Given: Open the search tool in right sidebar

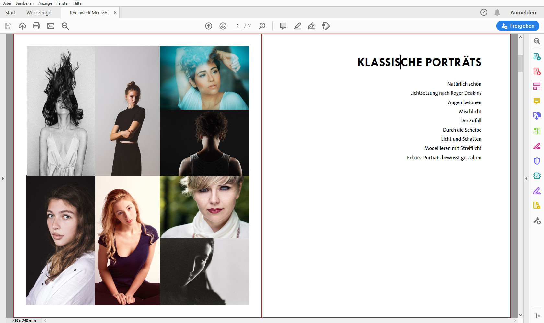Looking at the screenshot, I should point(537,41).
